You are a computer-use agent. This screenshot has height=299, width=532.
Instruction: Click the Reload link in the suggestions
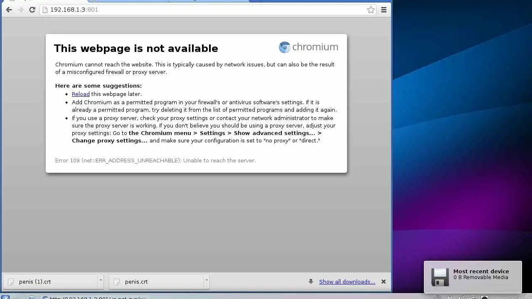[x=81, y=94]
